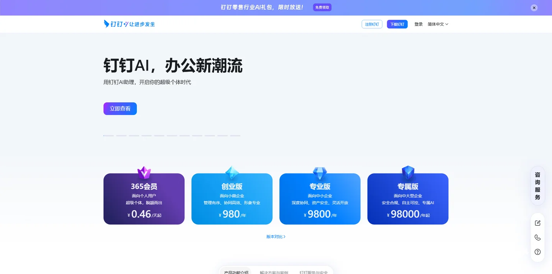Click the question-mark help icon
Screen dimensions: 552x274
click(x=538, y=252)
